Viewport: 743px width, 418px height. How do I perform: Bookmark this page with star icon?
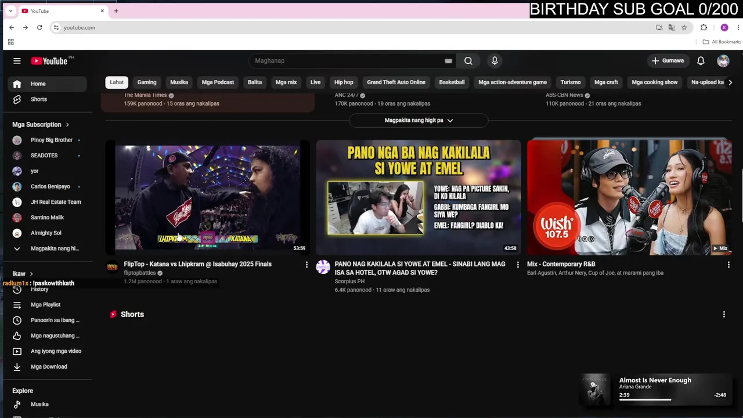[x=684, y=27]
